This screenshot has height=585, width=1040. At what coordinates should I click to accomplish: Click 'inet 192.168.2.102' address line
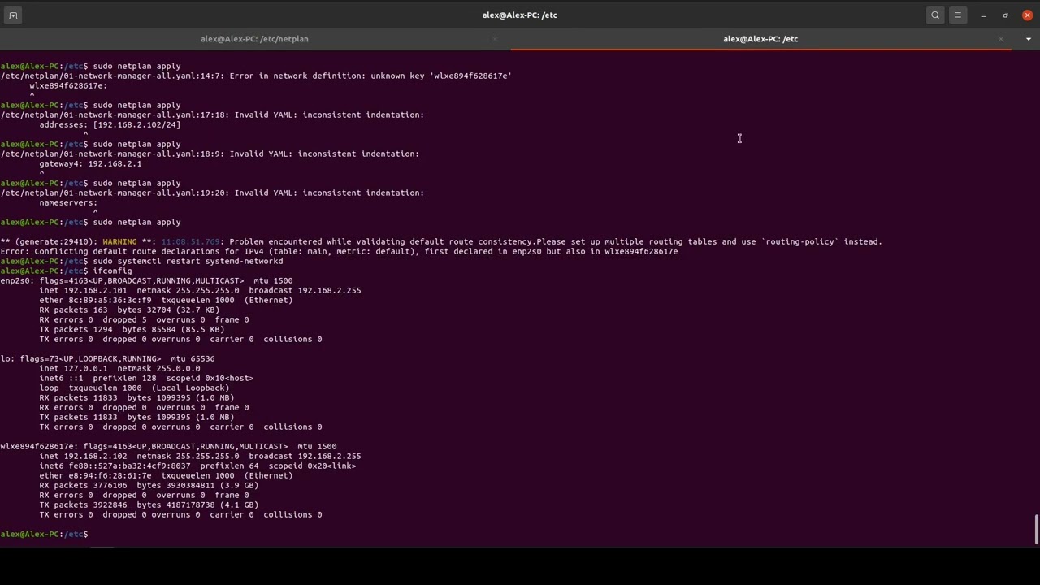(200, 456)
